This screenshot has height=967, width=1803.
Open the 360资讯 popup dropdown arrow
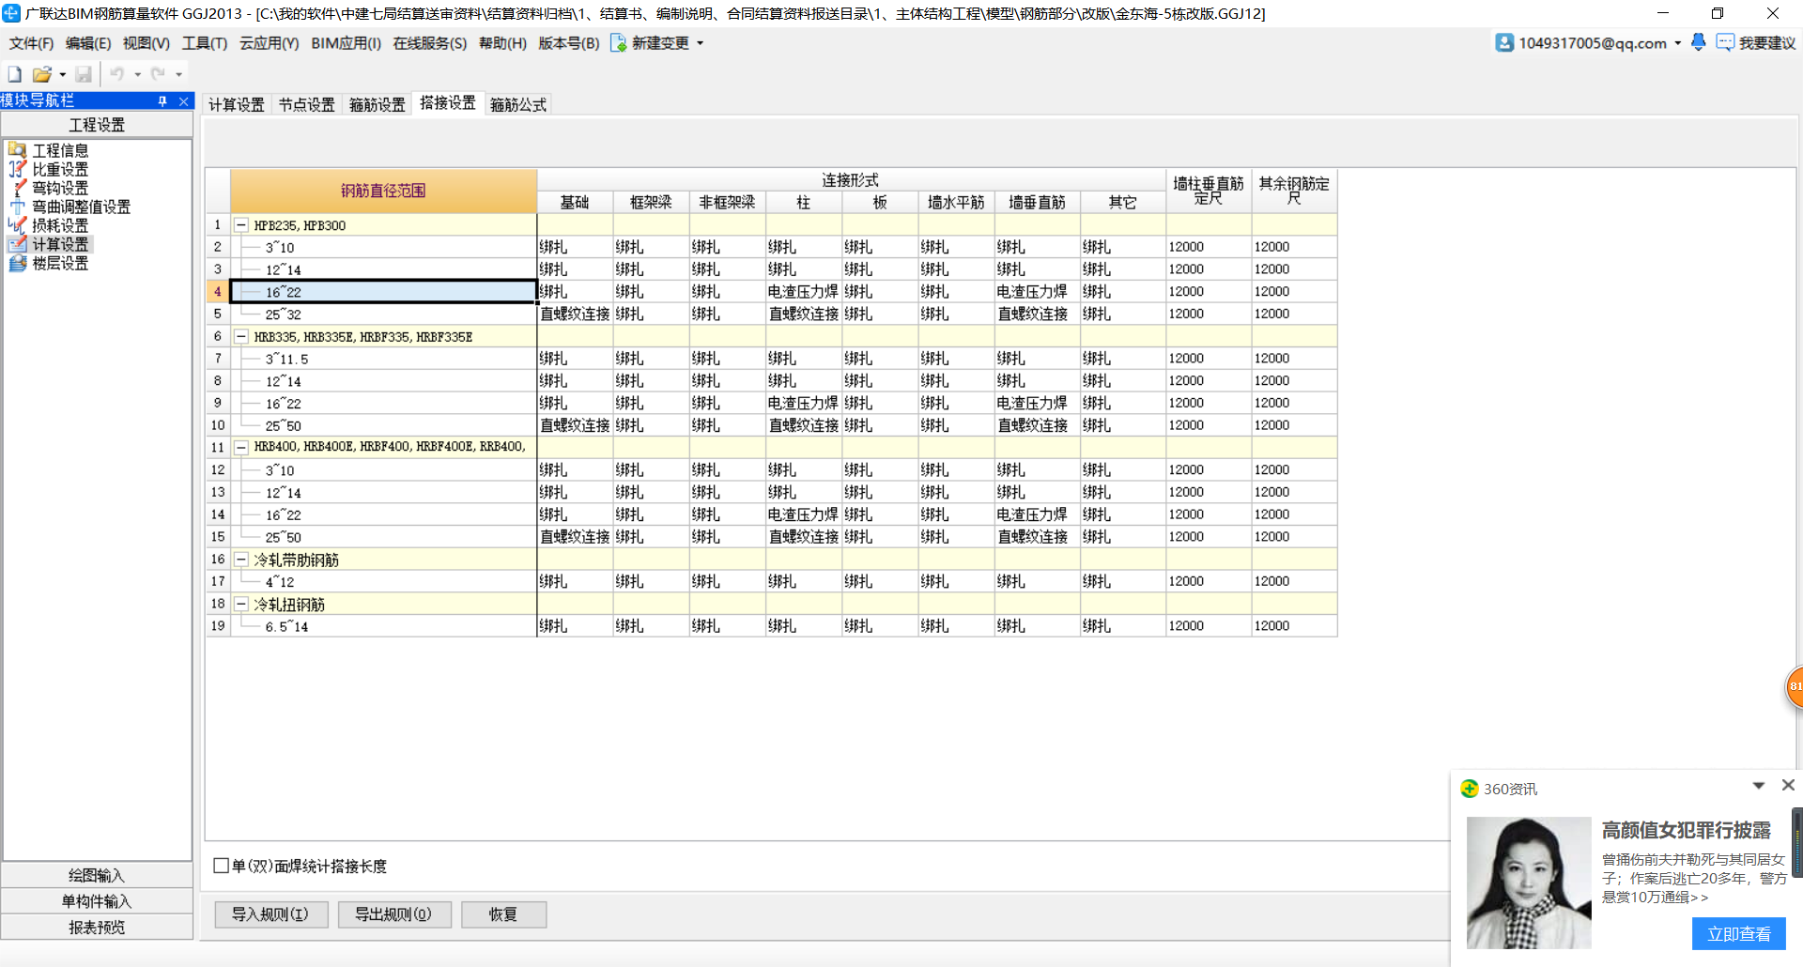tap(1759, 785)
